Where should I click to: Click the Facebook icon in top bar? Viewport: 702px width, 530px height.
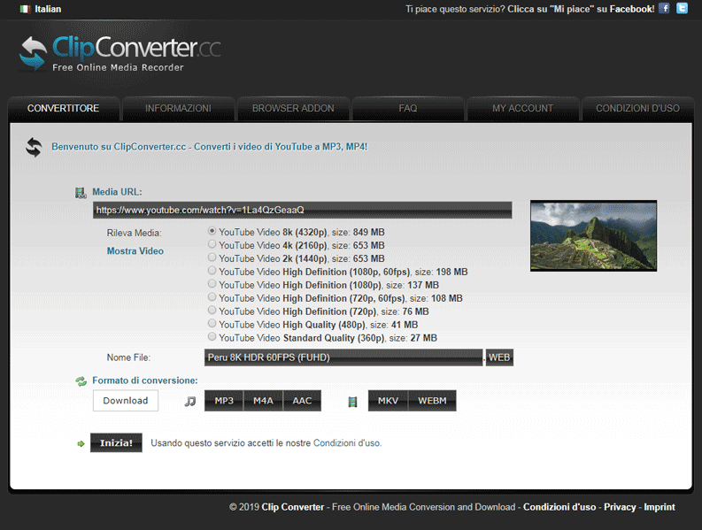665,9
